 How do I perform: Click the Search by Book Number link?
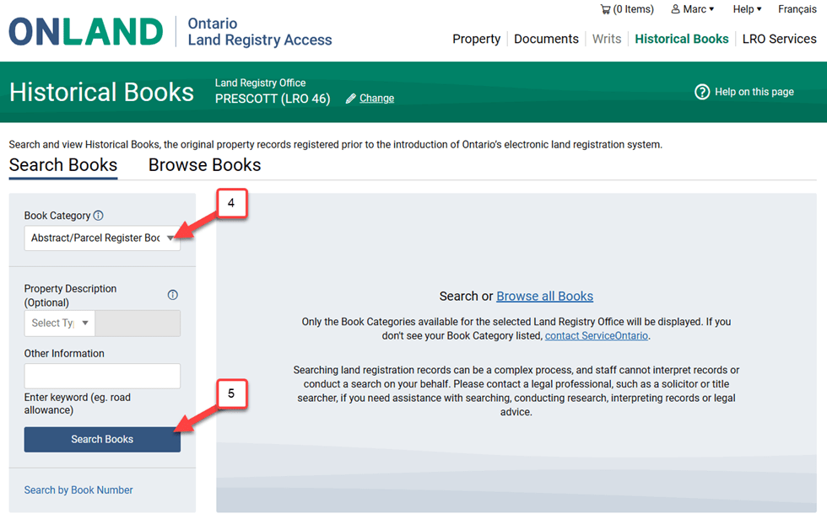[x=78, y=490]
